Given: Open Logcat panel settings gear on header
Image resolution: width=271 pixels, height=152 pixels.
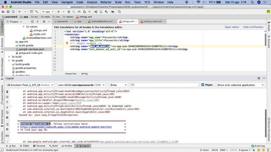Looking at the screenshot, I should tap(259, 78).
